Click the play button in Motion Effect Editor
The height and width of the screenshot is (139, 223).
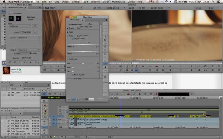31,62
